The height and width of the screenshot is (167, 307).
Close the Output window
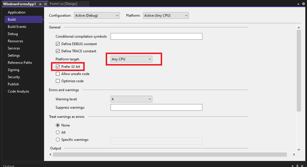(x=302, y=166)
